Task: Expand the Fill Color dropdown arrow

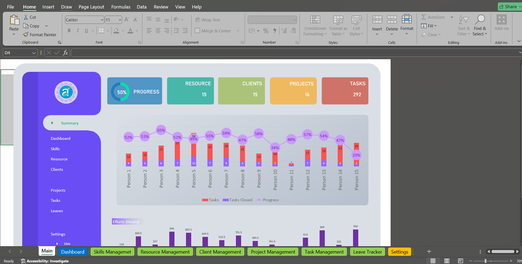Action: 123,31
